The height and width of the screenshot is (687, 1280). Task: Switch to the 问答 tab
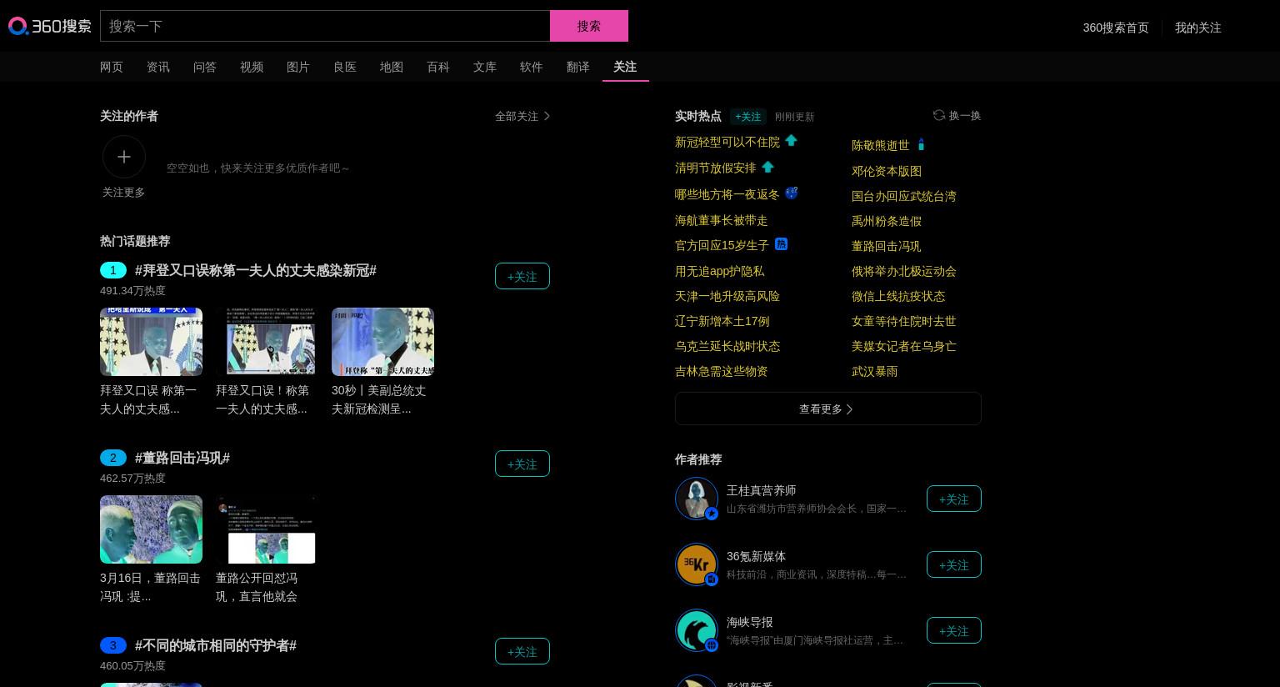pyautogui.click(x=205, y=67)
